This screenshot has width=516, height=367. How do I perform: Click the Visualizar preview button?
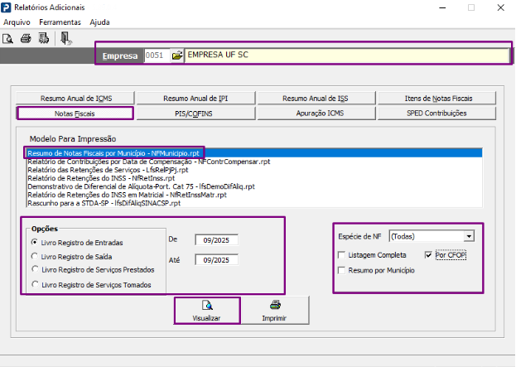coord(207,310)
